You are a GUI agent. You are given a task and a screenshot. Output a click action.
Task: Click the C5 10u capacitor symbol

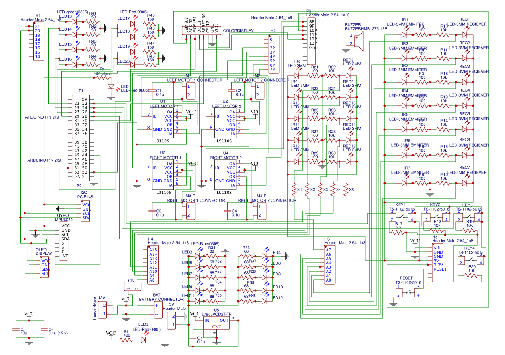[16, 329]
